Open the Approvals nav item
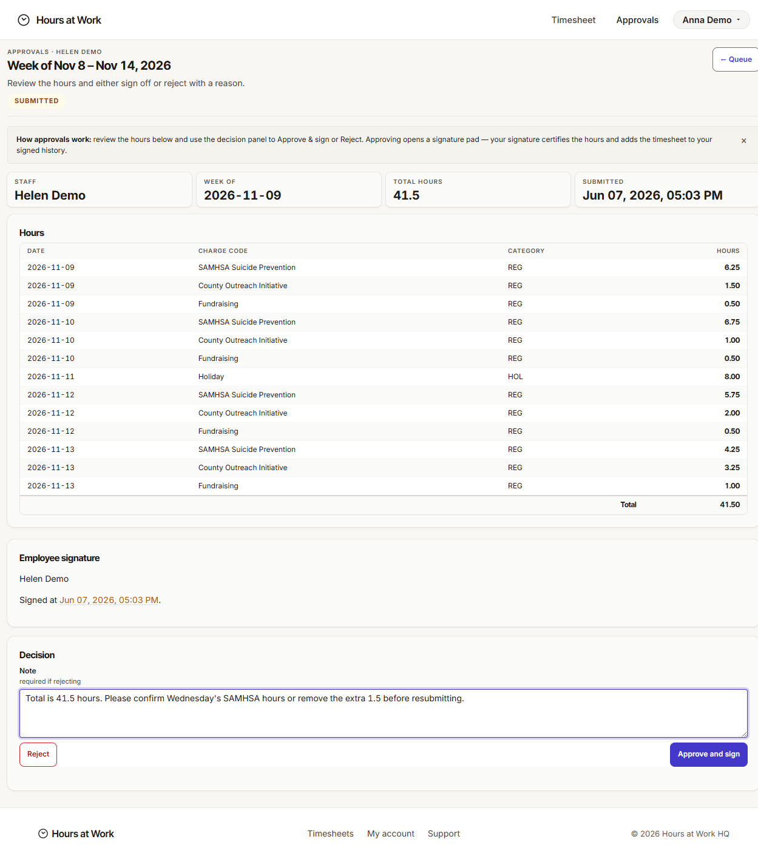Viewport: 758px width, 859px height. click(637, 20)
